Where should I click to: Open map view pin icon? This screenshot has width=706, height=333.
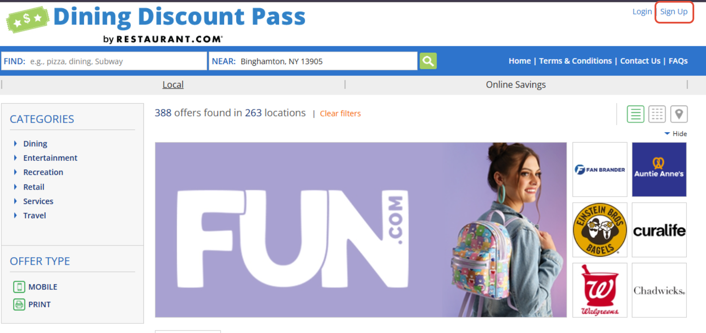click(x=679, y=114)
